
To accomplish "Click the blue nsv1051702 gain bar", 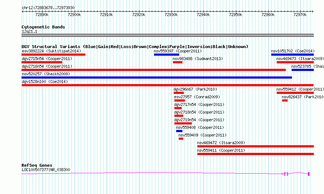I will [292, 55].
